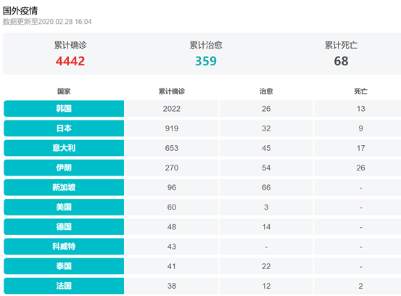This screenshot has height=296, width=401.
Task: Click the 68 cumulative deaths total
Action: pos(341,61)
